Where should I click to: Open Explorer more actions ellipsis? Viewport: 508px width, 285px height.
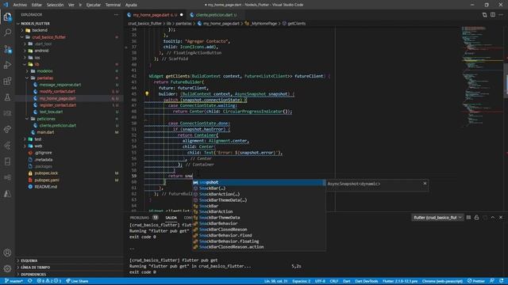pos(117,14)
